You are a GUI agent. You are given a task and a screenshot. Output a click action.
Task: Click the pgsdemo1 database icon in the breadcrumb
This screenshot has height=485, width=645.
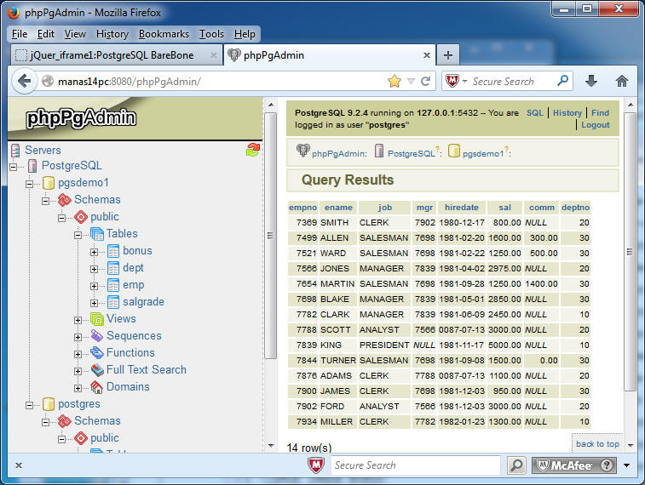(x=454, y=151)
